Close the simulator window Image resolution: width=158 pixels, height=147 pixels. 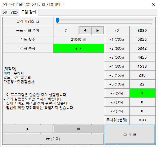click(x=153, y=4)
